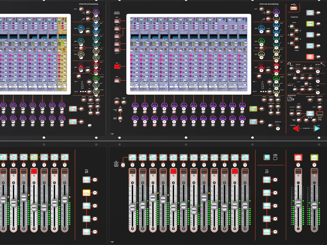
Task: Click the touch-turn knob
Action: tap(278, 126)
